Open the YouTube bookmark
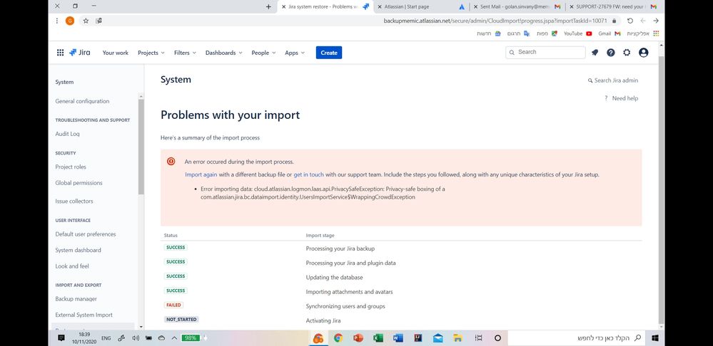The image size is (713, 346). (577, 33)
